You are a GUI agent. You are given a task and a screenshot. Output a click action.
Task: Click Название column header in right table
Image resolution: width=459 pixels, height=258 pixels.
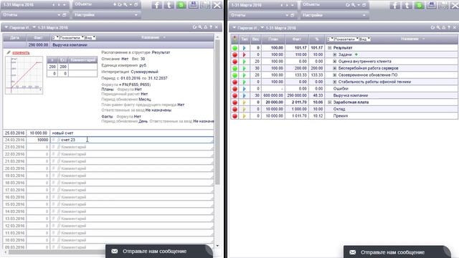click(x=410, y=39)
